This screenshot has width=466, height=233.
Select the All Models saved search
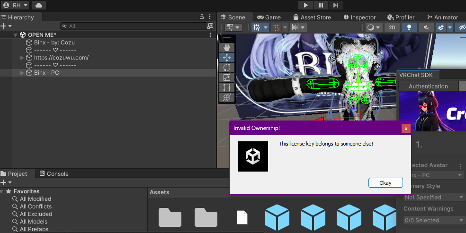click(x=30, y=222)
